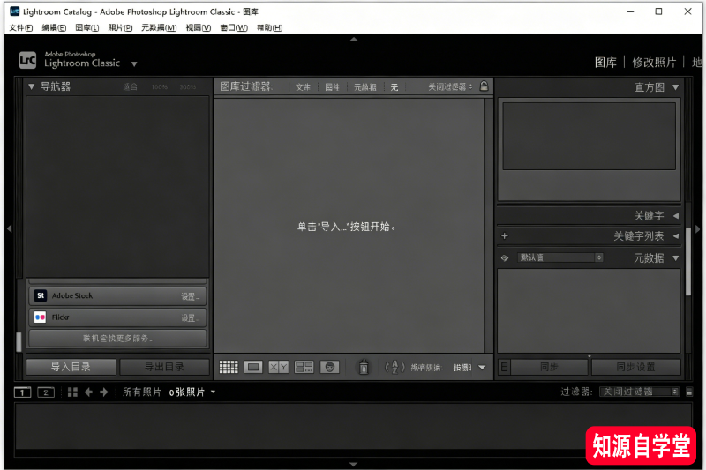706x470 pixels.
Task: Click the right panel vertical scrollbar
Action: (x=687, y=265)
